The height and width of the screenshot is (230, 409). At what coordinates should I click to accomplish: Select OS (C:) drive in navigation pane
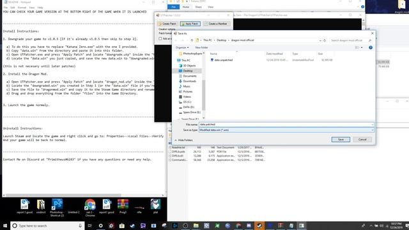coord(185,102)
